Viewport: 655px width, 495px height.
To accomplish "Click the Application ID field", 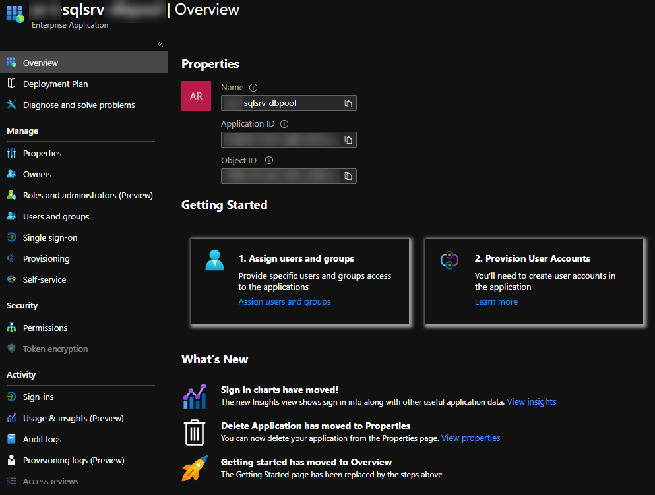I will [x=289, y=139].
